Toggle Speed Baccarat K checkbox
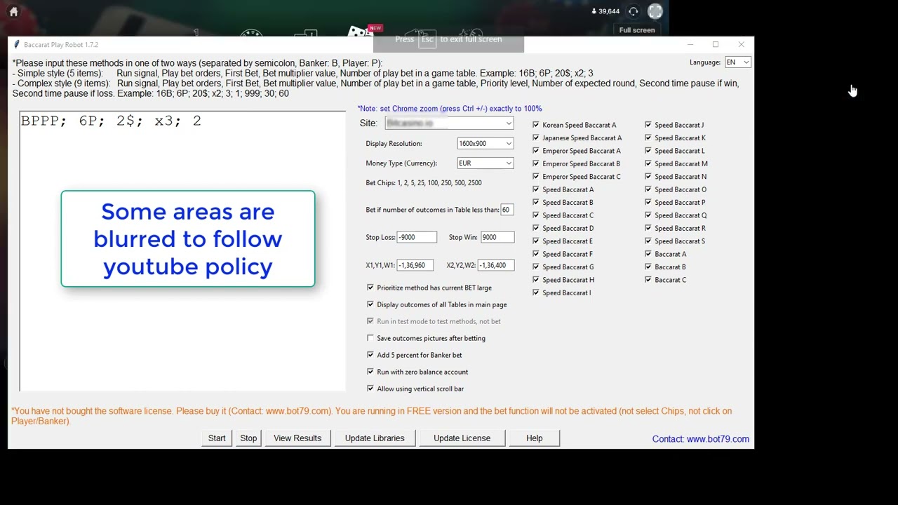This screenshot has height=505, width=898. point(648,138)
